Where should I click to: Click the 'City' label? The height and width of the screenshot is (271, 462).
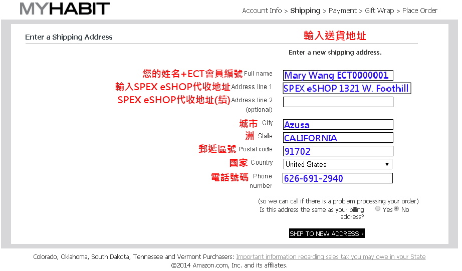pos(268,123)
